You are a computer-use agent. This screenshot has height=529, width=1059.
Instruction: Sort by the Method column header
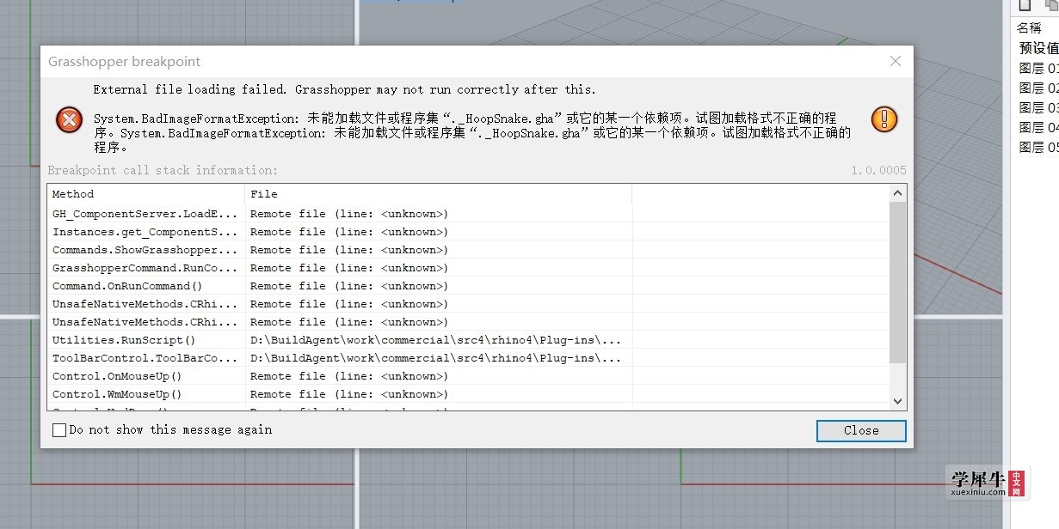146,194
